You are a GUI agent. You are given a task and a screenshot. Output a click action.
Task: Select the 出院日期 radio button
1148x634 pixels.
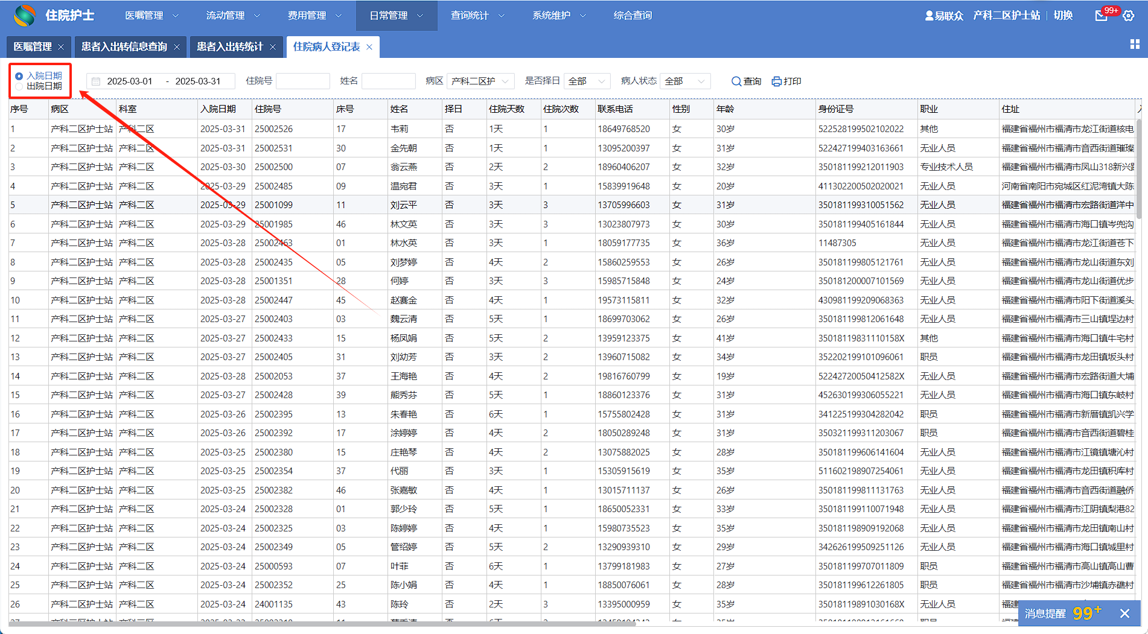point(19,86)
